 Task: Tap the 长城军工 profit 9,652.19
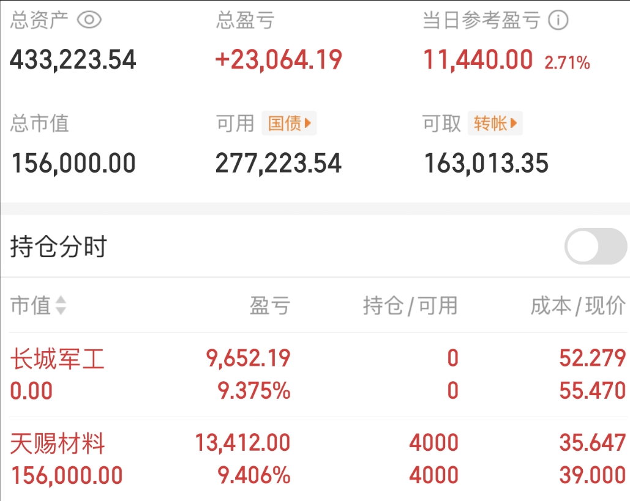point(249,358)
